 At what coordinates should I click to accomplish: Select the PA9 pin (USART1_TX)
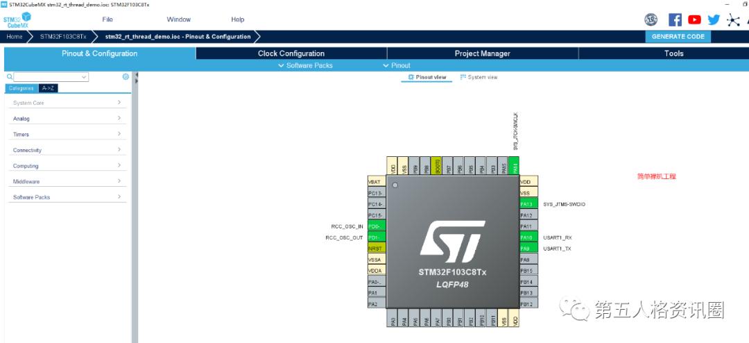[x=528, y=249]
